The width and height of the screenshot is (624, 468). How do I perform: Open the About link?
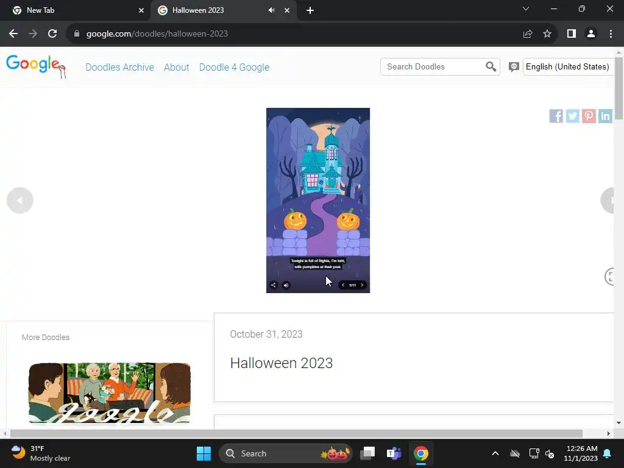coord(176,67)
